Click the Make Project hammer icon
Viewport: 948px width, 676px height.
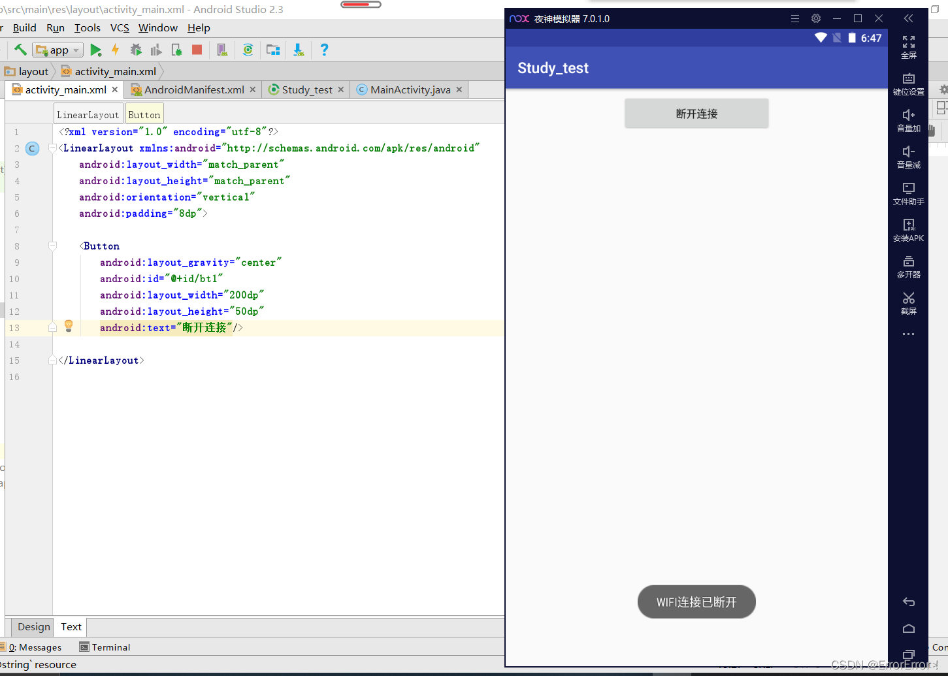[20, 50]
